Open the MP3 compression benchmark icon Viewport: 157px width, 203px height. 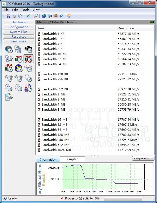(28, 88)
